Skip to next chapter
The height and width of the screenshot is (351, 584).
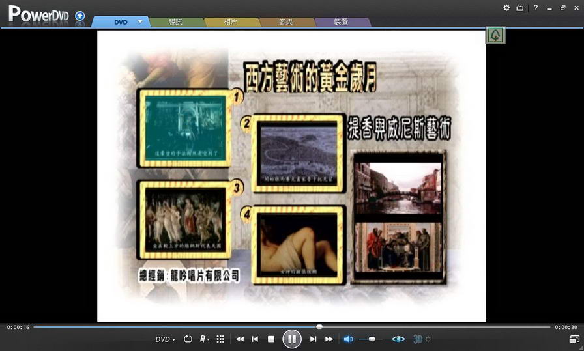tap(314, 339)
